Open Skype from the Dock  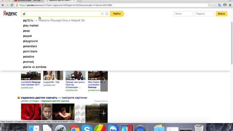pyautogui.click(x=87, y=128)
